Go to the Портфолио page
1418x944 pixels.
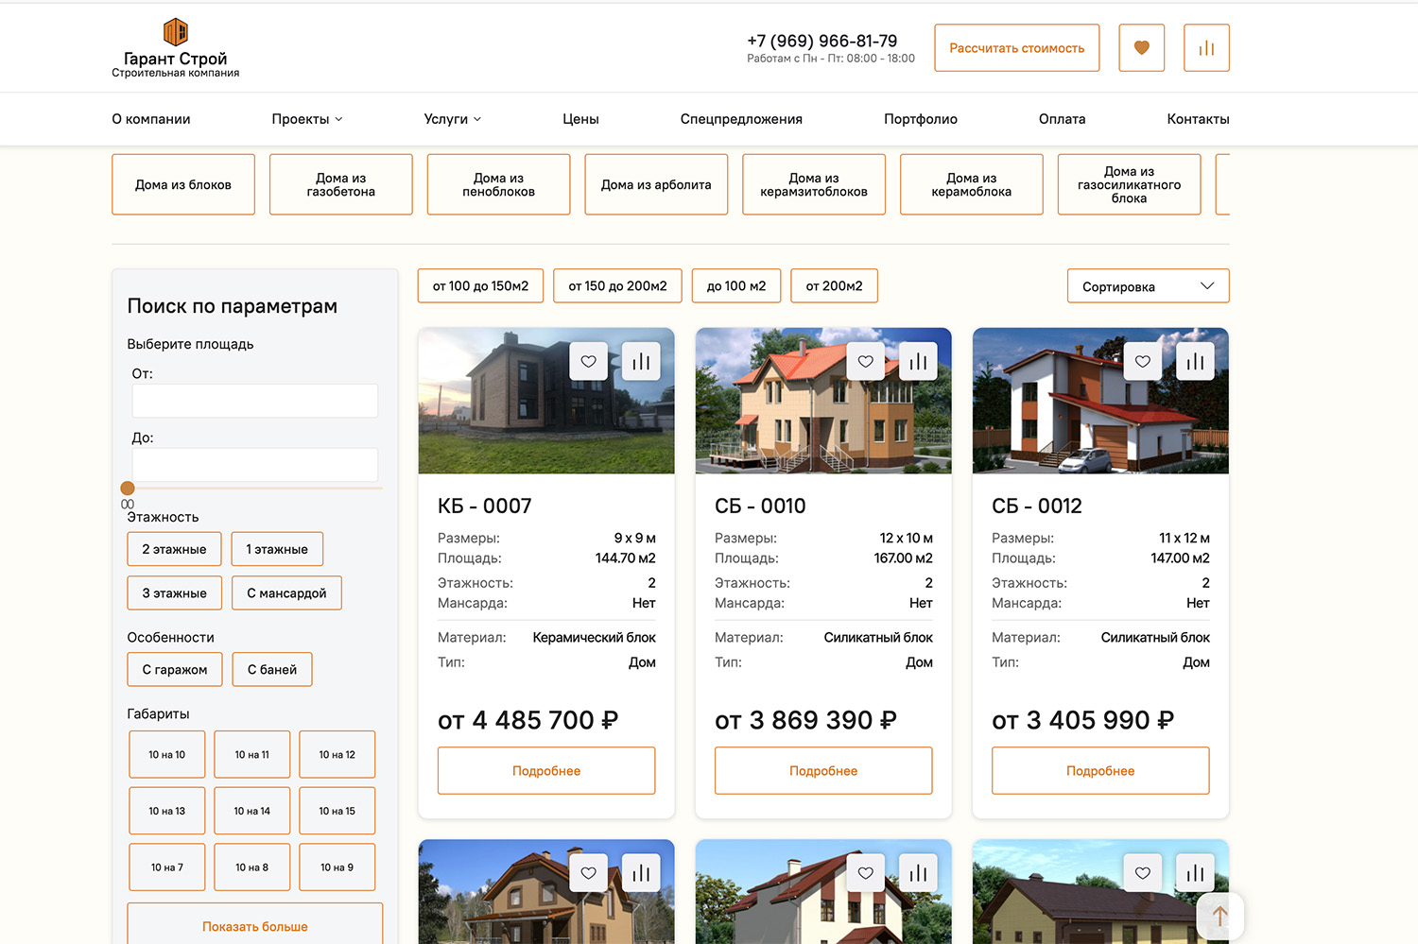(920, 119)
